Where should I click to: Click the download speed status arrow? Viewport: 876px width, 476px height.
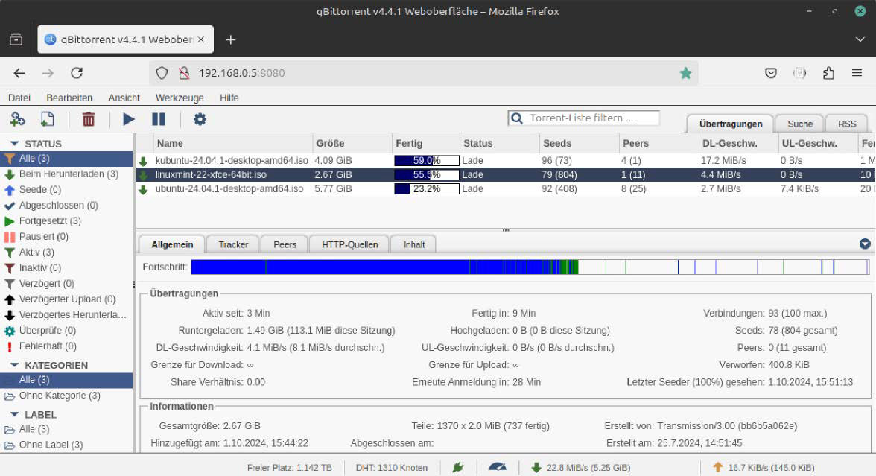(x=536, y=468)
